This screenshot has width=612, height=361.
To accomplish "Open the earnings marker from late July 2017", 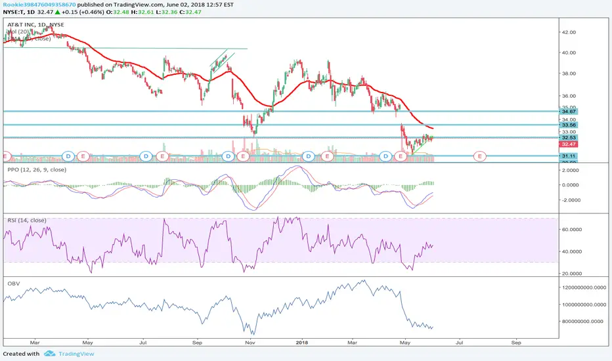I will pyautogui.click(x=162, y=156).
